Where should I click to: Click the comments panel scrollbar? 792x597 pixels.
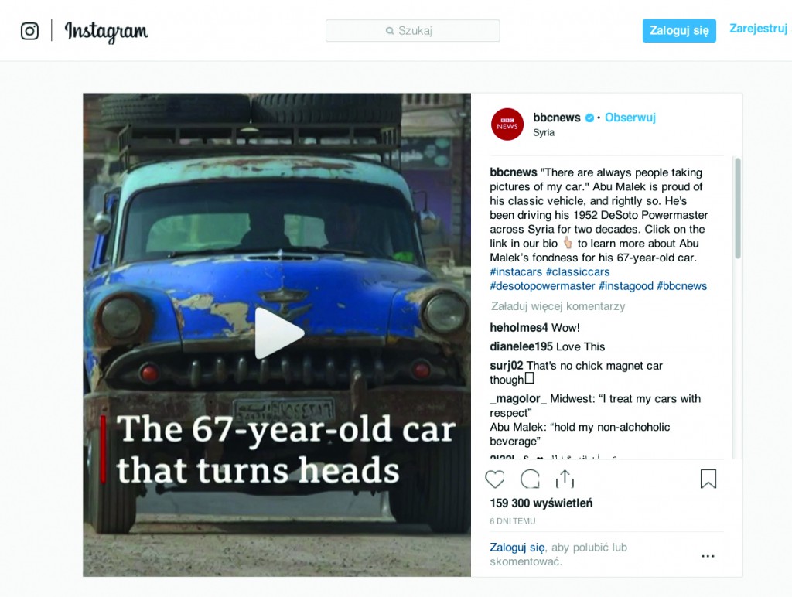(738, 208)
